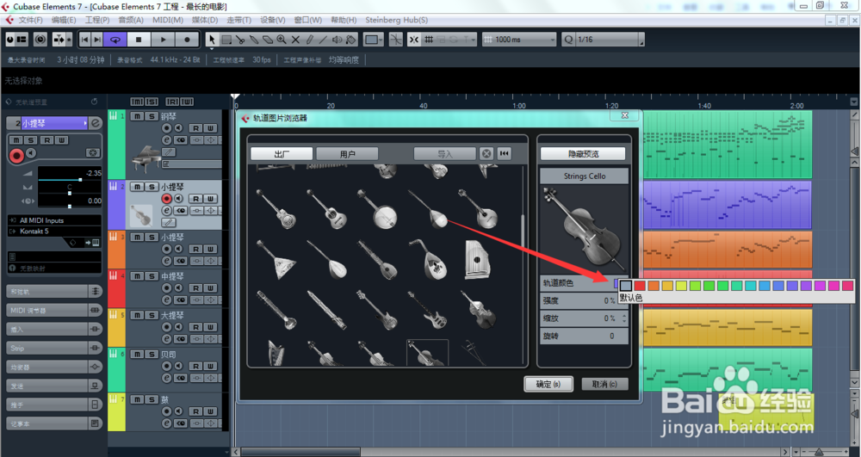The width and height of the screenshot is (861, 457).
Task: Open the MIDI(M) menu
Action: 168,20
